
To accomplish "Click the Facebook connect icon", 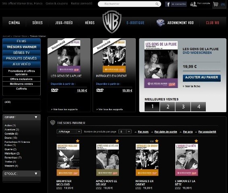I will 168,4.
